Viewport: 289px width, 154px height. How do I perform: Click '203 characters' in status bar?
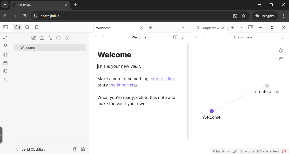pos(267,151)
